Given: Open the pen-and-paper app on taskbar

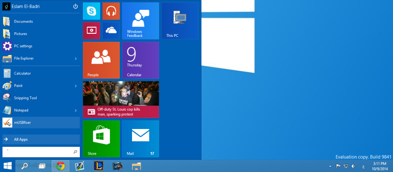Looking at the screenshot, I should click(x=79, y=166).
